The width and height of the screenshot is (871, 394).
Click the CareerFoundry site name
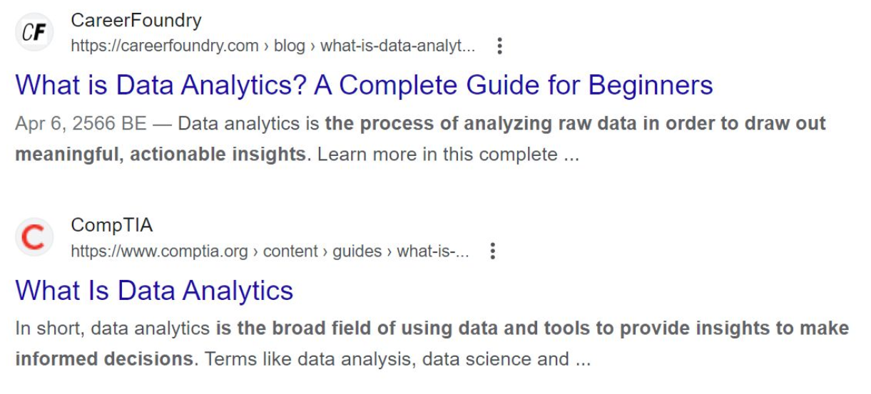pos(136,20)
